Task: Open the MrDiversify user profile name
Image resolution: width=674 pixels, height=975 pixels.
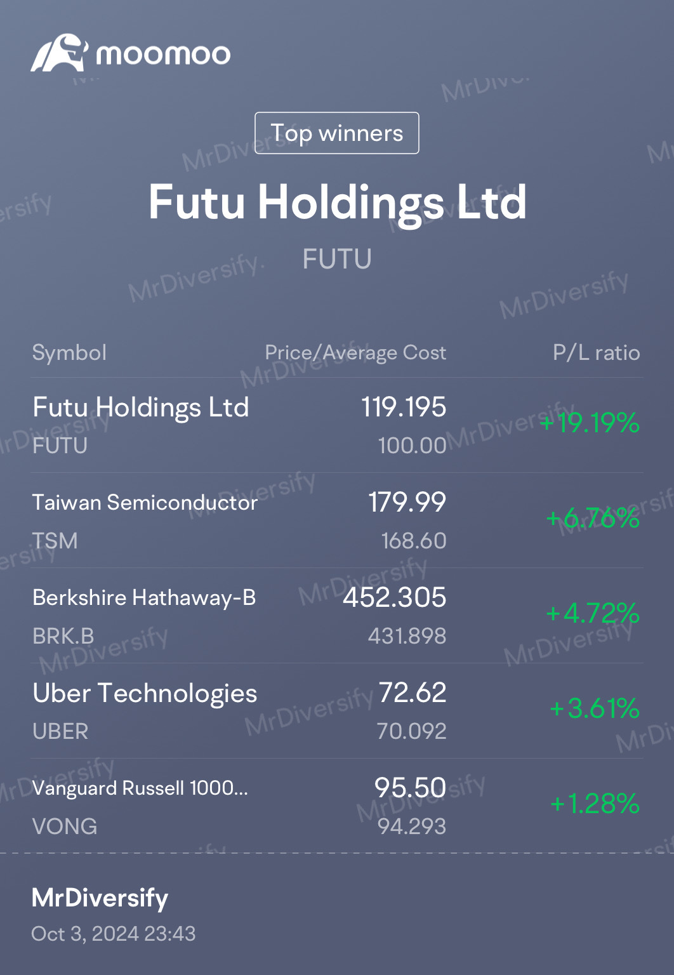Action: coord(100,898)
